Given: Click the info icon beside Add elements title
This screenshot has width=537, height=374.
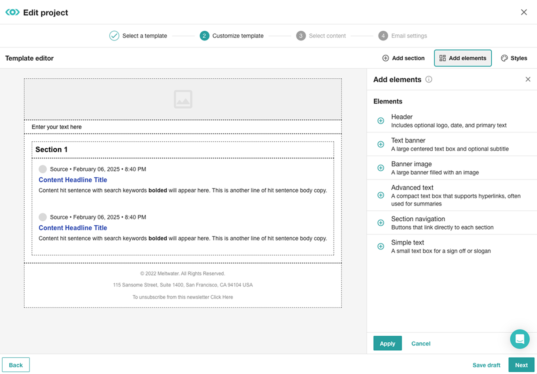Looking at the screenshot, I should coord(429,80).
